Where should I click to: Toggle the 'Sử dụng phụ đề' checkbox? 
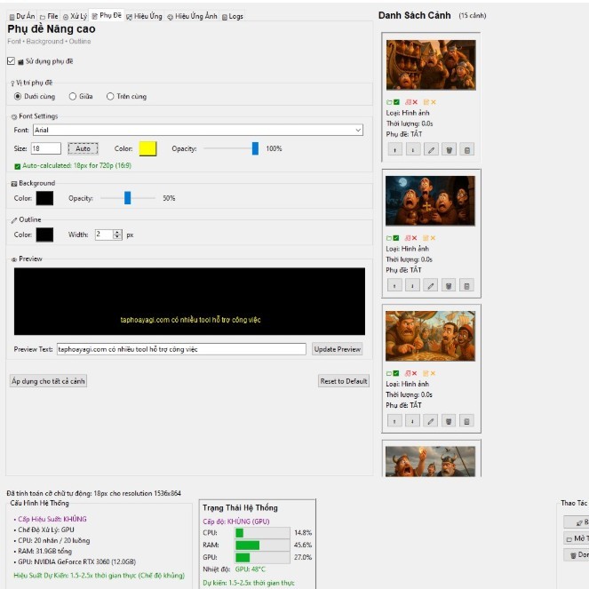pos(11,61)
